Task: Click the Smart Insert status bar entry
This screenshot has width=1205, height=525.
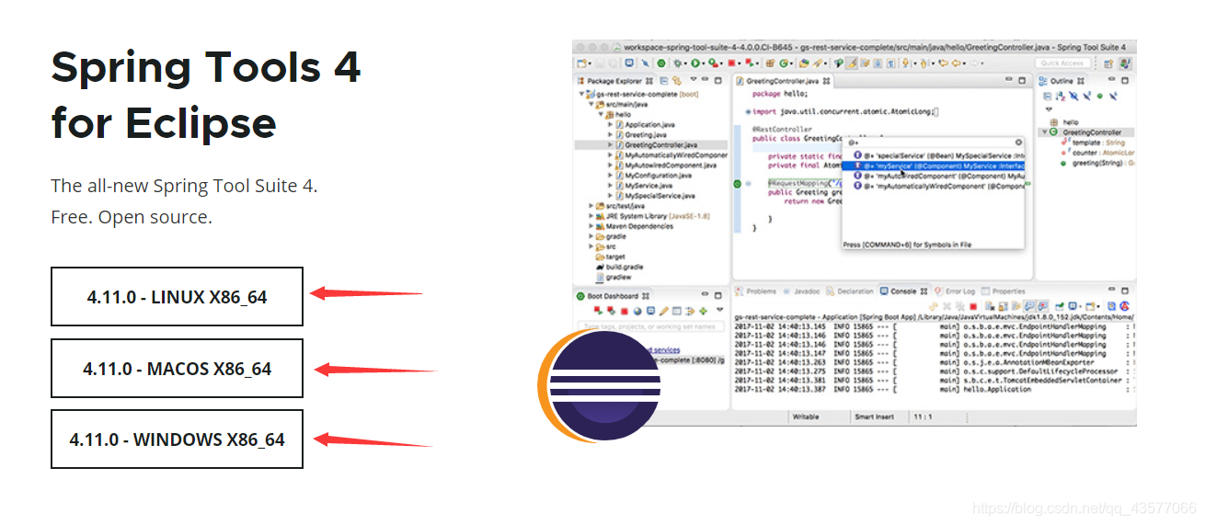Action: click(874, 417)
